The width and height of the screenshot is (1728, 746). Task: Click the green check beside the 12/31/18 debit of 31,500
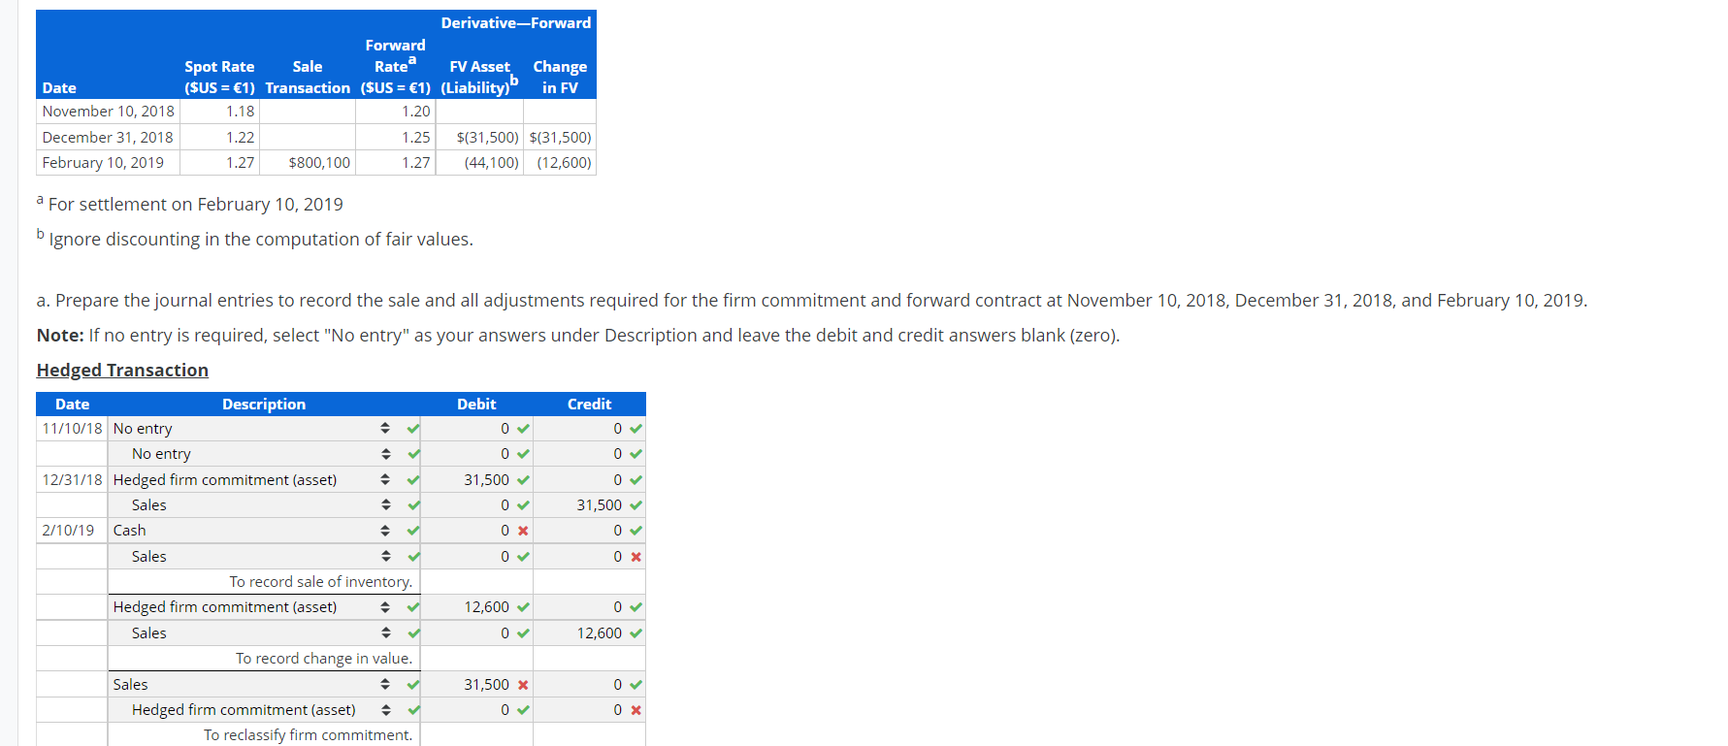click(x=524, y=480)
